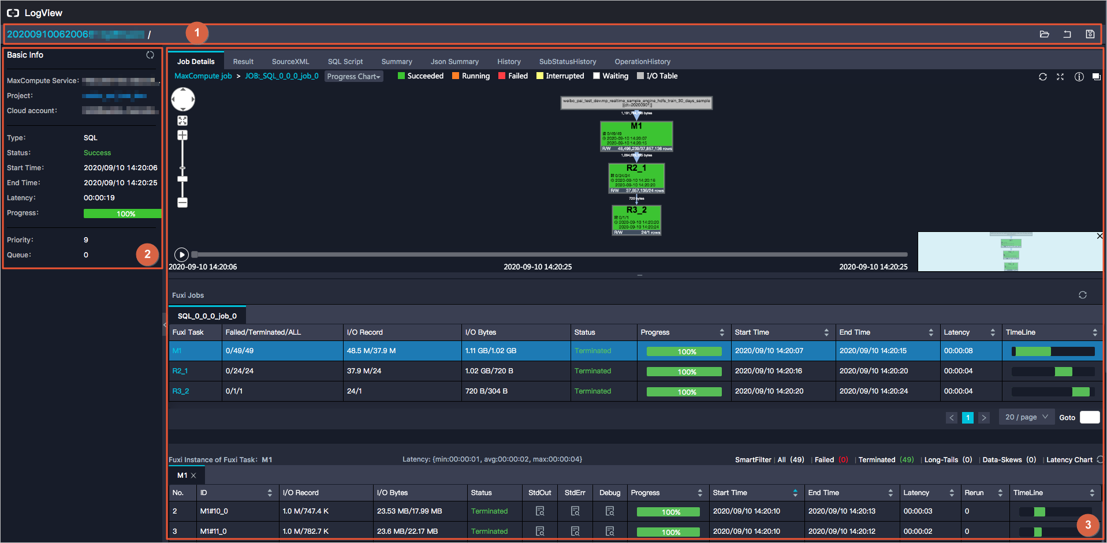Switch to the SourceXML tab
1107x543 pixels.
(x=290, y=62)
